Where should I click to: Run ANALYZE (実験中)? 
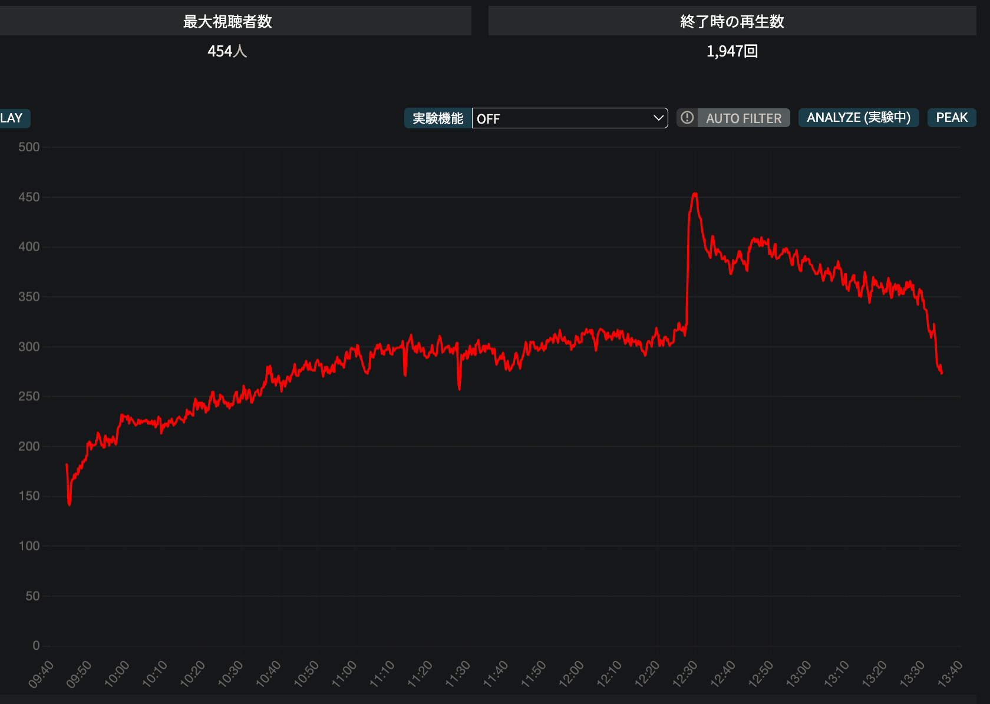859,118
